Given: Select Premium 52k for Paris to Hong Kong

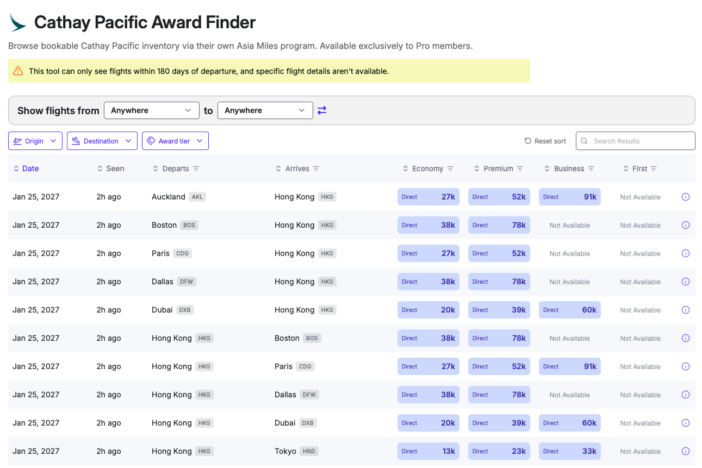Looking at the screenshot, I should (x=499, y=253).
